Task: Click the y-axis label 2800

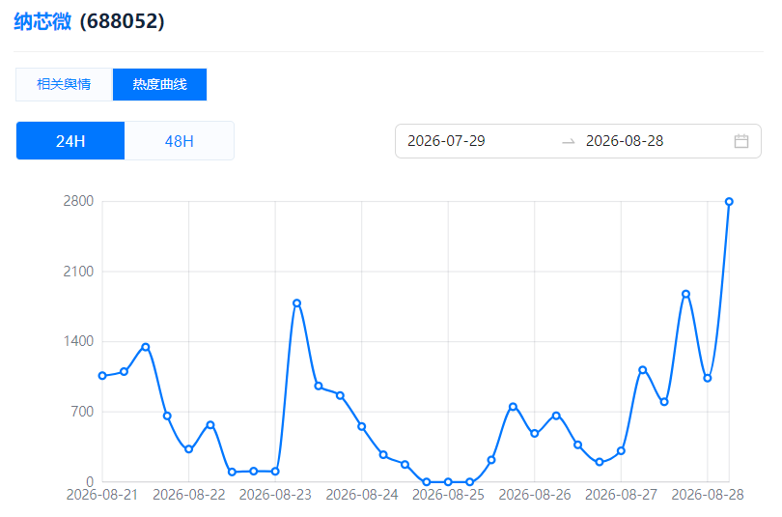Action: pyautogui.click(x=78, y=201)
